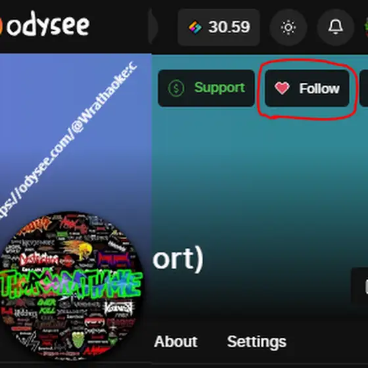This screenshot has width=368, height=368.
Task: Click the odysee.com/@Wrathaoke URL on the banner
Action: (68, 141)
